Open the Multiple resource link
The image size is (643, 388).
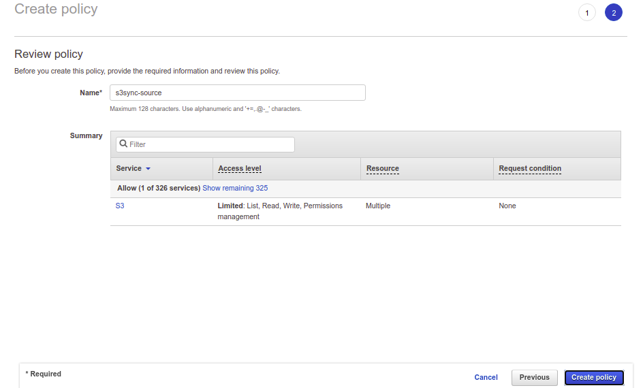click(x=378, y=206)
